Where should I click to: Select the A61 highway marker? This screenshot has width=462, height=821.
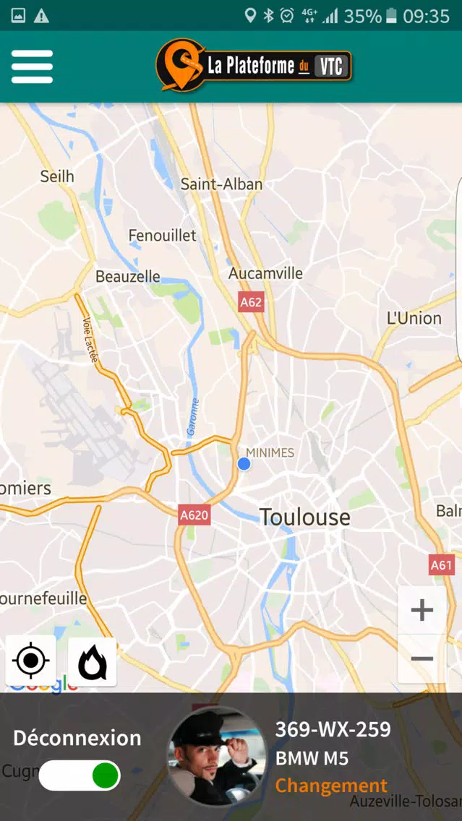point(442,565)
